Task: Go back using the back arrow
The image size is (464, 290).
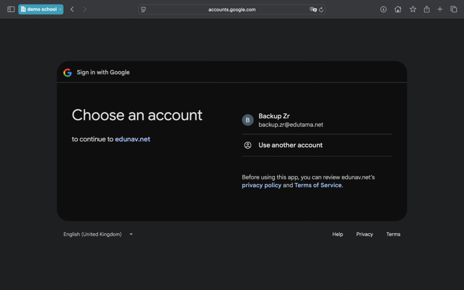Action: tap(72, 9)
